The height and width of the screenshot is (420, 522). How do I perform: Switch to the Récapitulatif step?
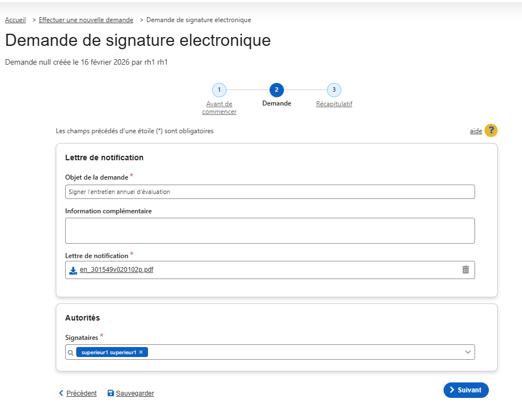(x=334, y=103)
